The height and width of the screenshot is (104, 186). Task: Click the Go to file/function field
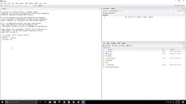25,5
